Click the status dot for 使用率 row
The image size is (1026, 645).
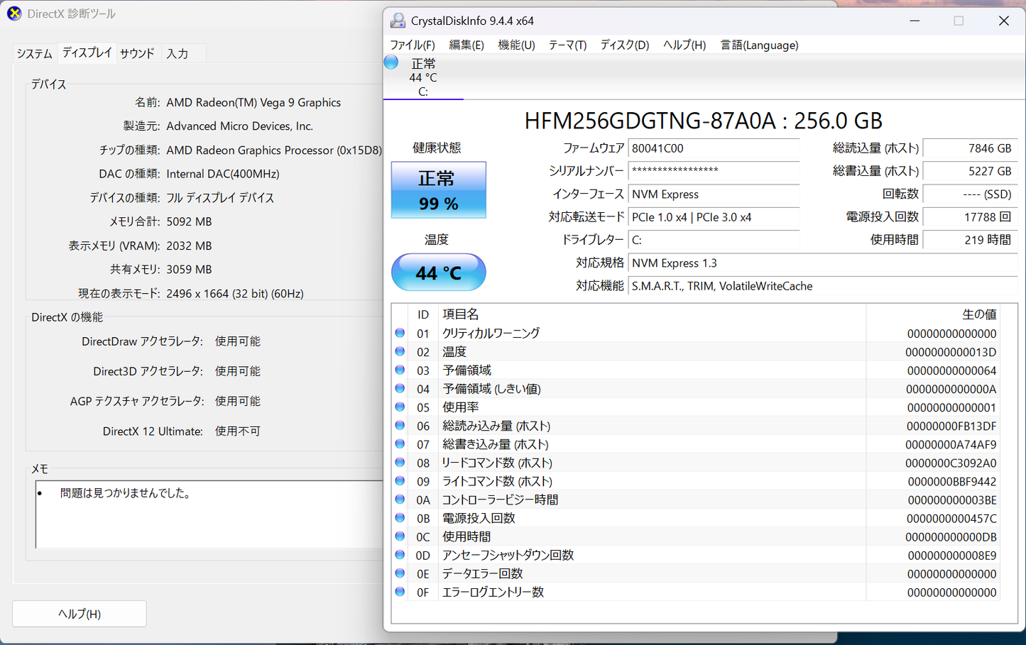[x=400, y=407]
